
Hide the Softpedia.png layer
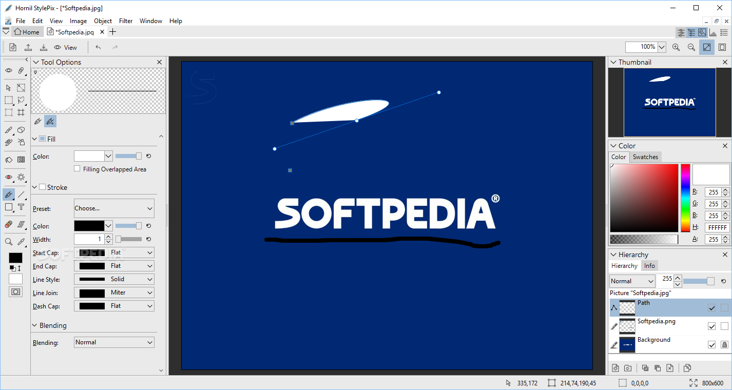[x=711, y=326]
